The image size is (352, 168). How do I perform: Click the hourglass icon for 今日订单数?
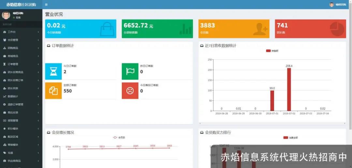coord(53,71)
